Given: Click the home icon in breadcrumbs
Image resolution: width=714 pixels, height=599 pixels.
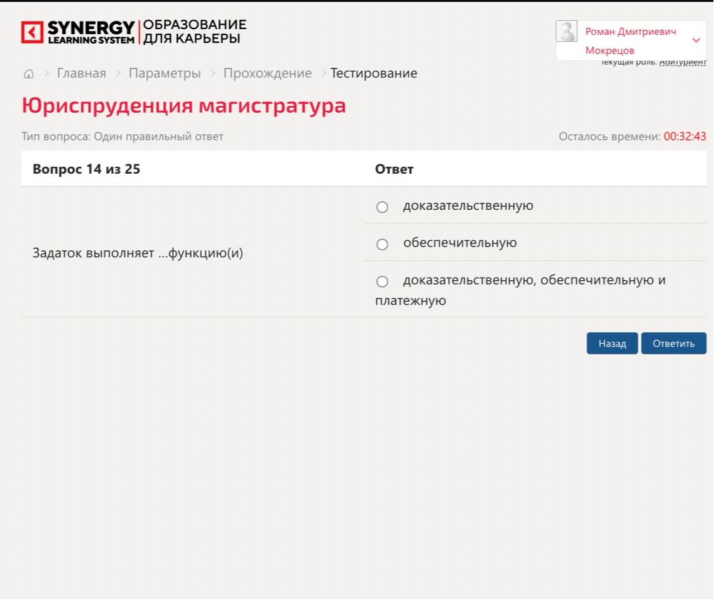Looking at the screenshot, I should click(x=29, y=74).
